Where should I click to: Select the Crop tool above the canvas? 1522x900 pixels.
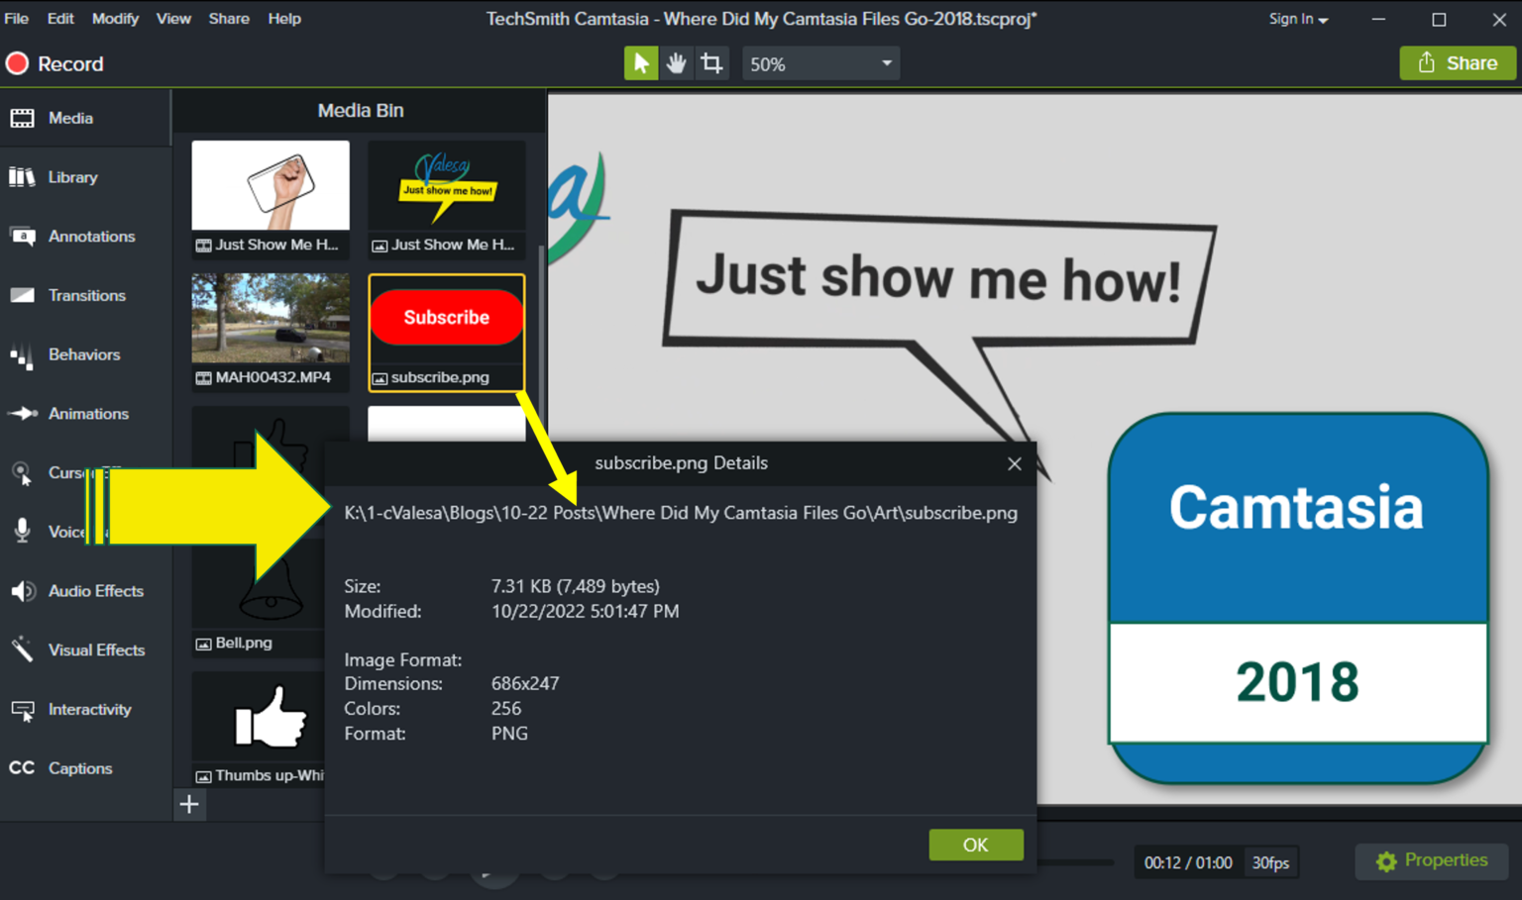tap(711, 62)
